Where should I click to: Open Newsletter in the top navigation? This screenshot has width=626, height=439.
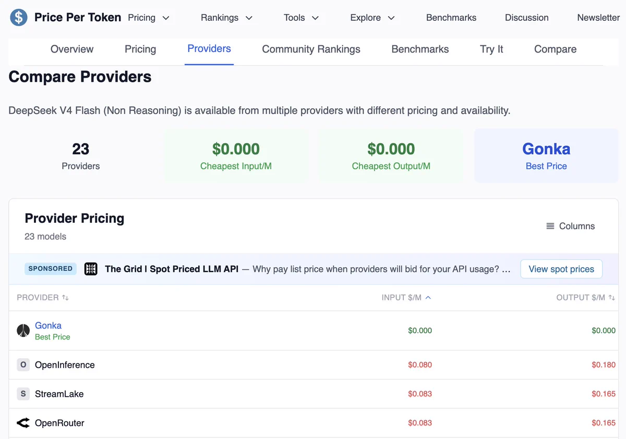pyautogui.click(x=598, y=18)
